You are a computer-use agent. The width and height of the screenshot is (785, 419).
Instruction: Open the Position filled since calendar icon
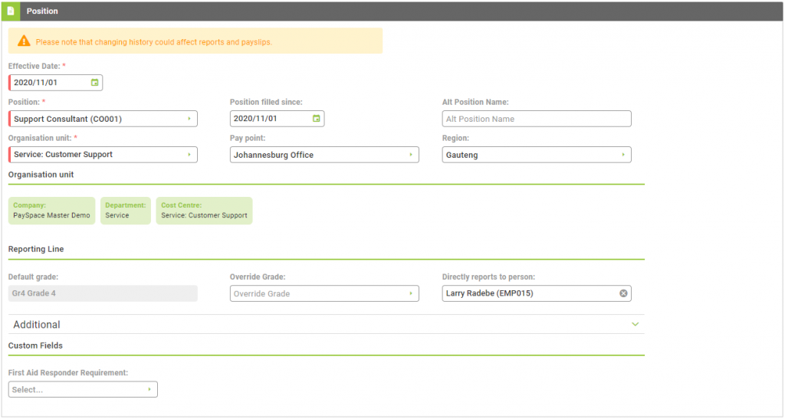click(x=317, y=119)
